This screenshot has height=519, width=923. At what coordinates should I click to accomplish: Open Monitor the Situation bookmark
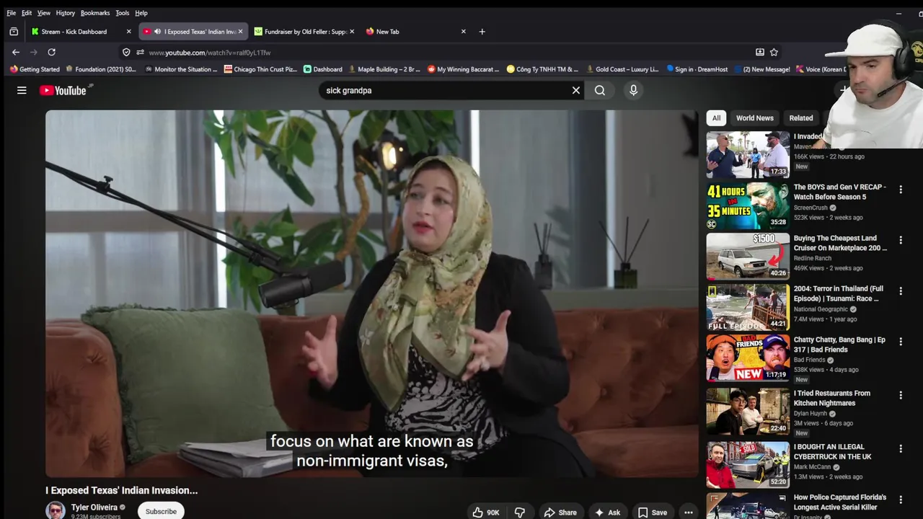[180, 69]
